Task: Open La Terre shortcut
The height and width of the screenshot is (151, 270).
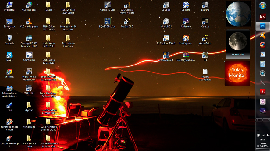Action: click(x=186, y=6)
